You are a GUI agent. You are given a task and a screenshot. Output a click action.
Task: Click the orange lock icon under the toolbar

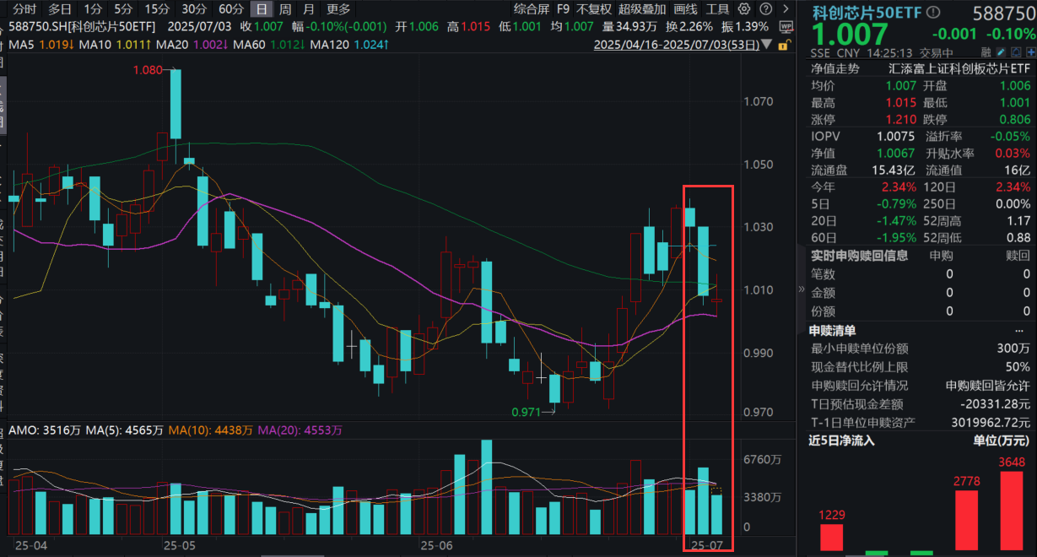click(783, 45)
